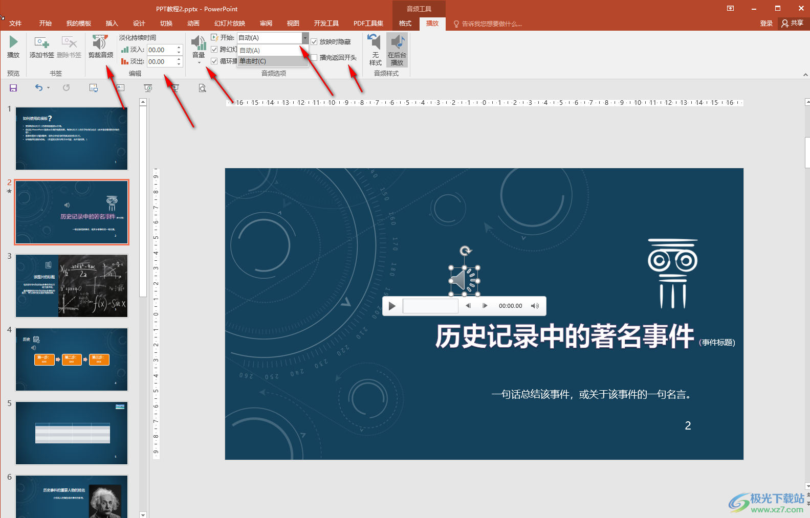Click the 淡入 fade in time field
810x518 pixels.
pyautogui.click(x=161, y=50)
